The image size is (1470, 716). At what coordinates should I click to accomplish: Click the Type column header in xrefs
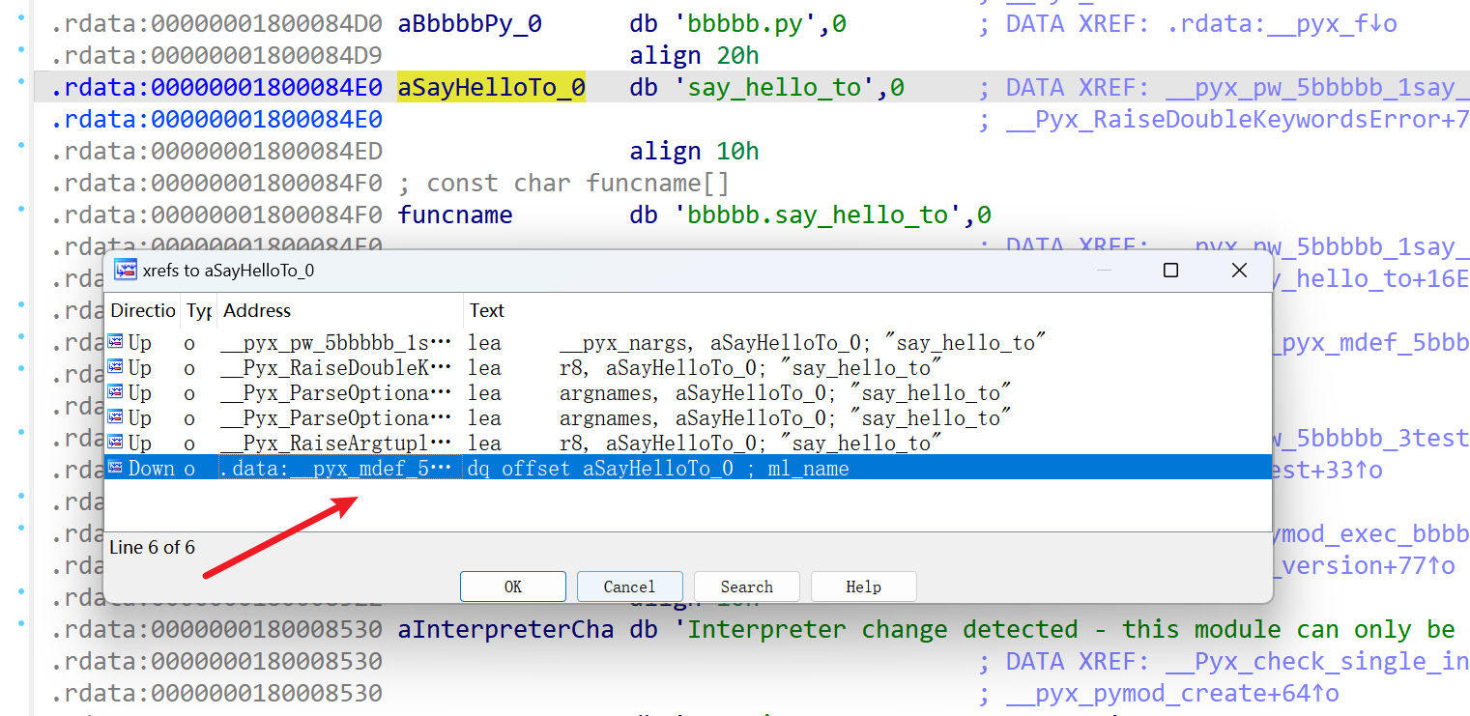click(x=199, y=310)
